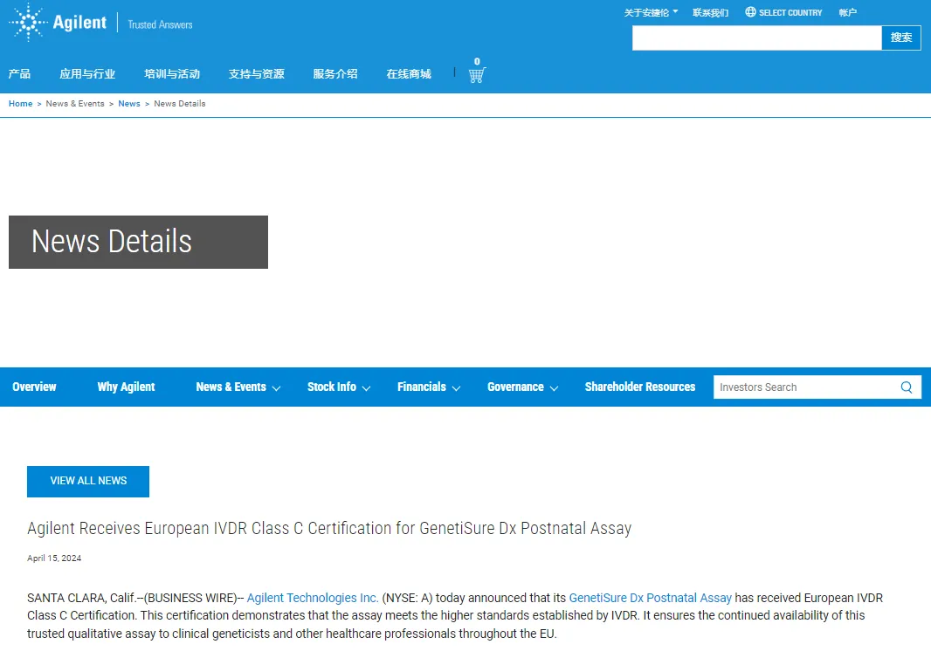Screen dimensions: 931x651
Task: Expand the Stock Info menu
Action: point(339,387)
